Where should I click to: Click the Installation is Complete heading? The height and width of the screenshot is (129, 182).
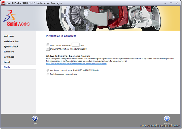pos(61,36)
